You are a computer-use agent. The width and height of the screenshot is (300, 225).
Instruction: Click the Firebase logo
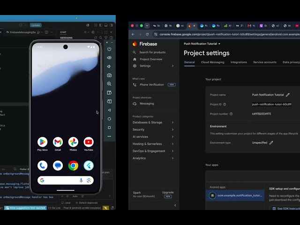[x=145, y=44]
